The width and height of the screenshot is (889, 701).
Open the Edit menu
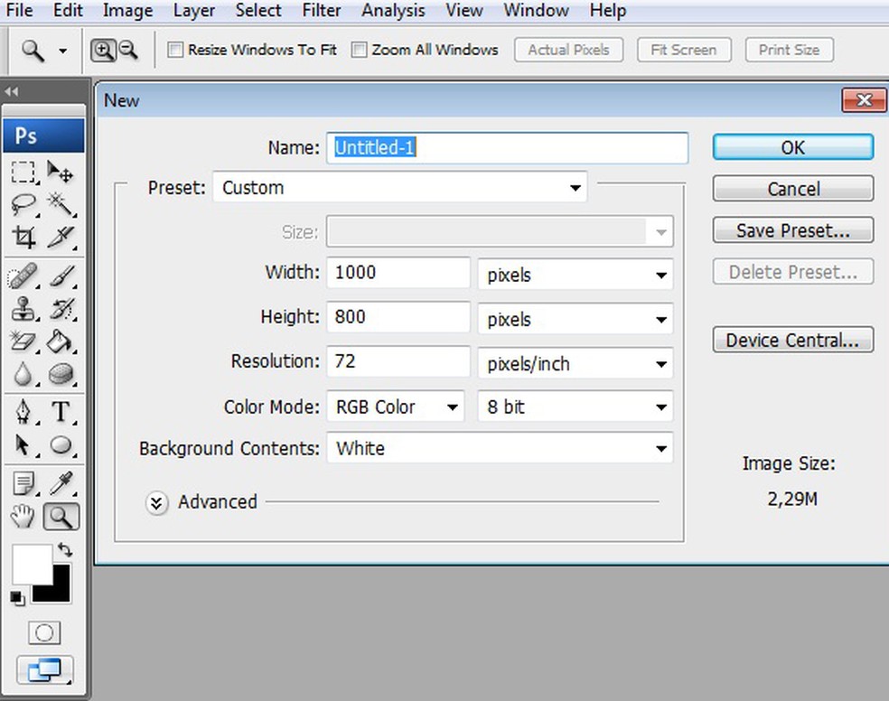[68, 10]
